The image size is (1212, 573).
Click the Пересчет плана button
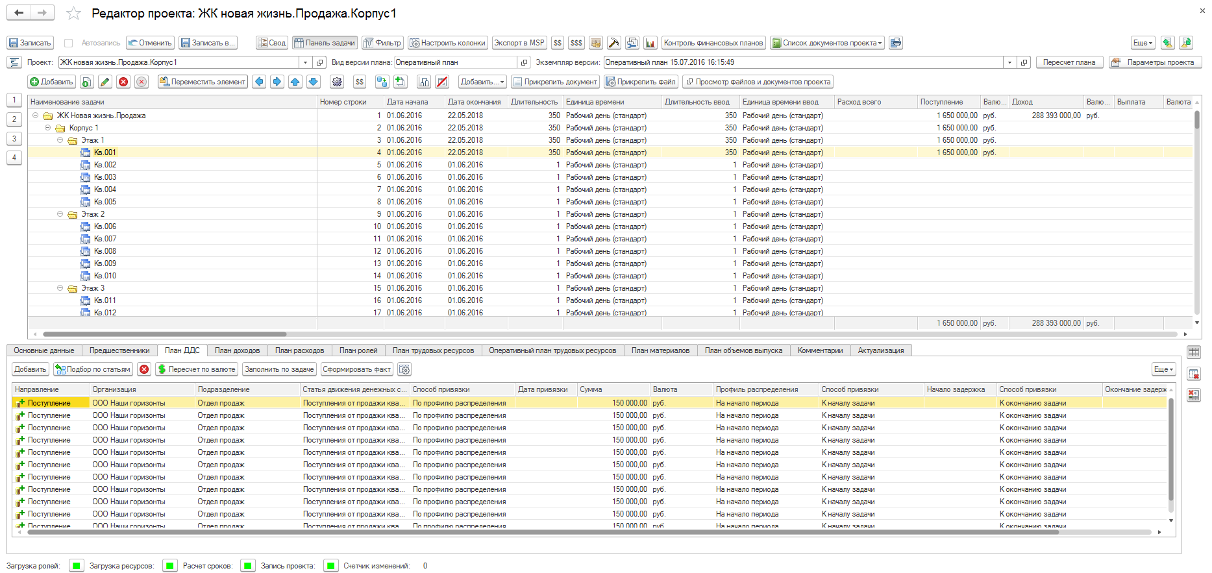[x=1069, y=62]
